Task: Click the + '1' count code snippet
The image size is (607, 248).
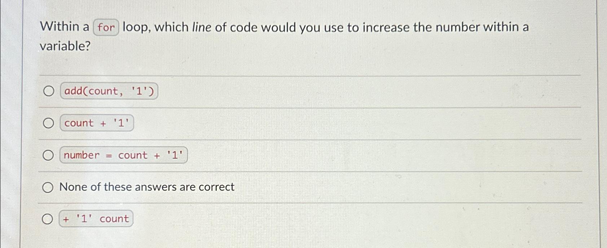Action: [96, 218]
